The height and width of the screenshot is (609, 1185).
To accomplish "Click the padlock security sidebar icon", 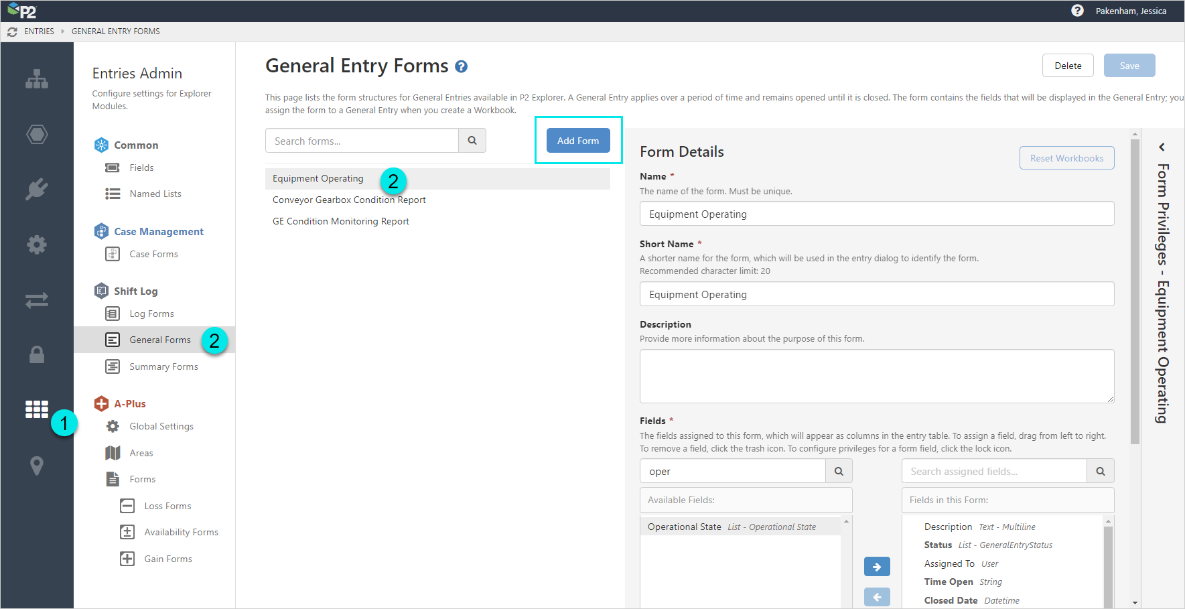I will pyautogui.click(x=37, y=354).
